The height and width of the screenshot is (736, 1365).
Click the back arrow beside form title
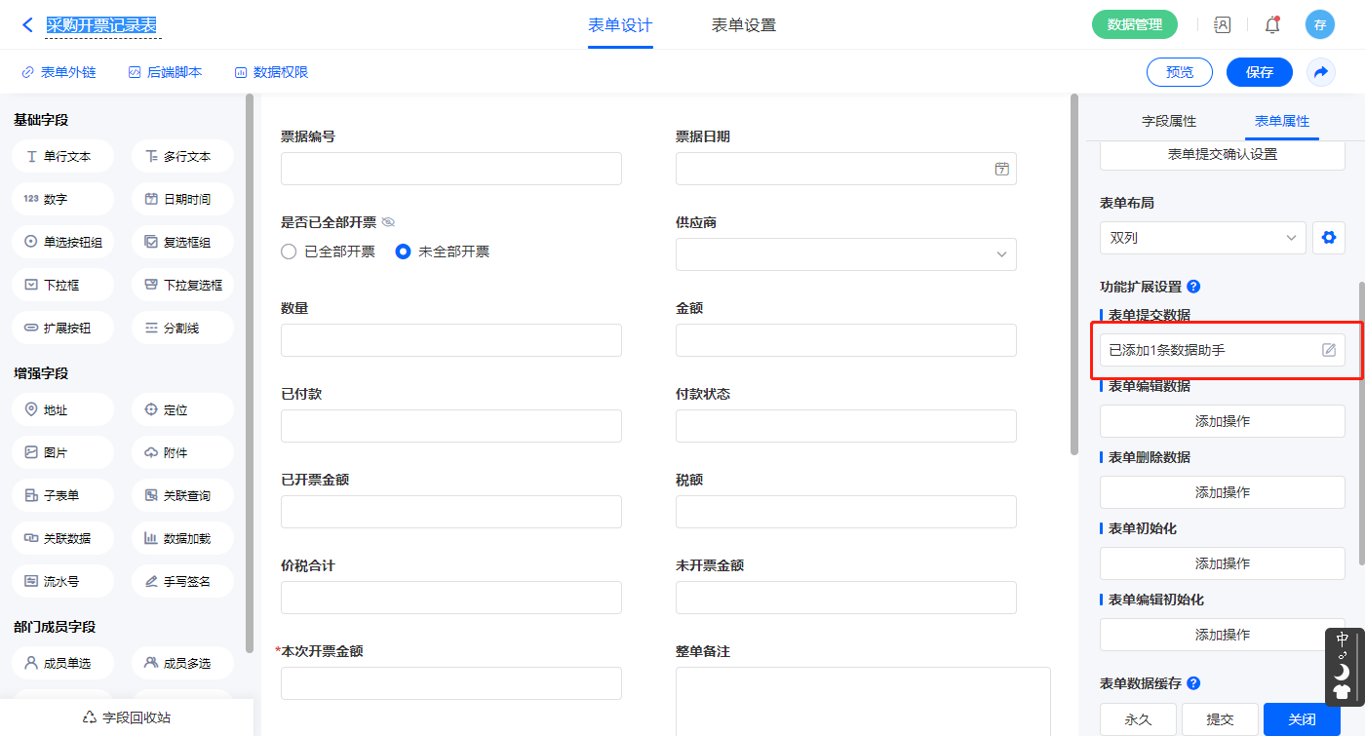point(27,25)
